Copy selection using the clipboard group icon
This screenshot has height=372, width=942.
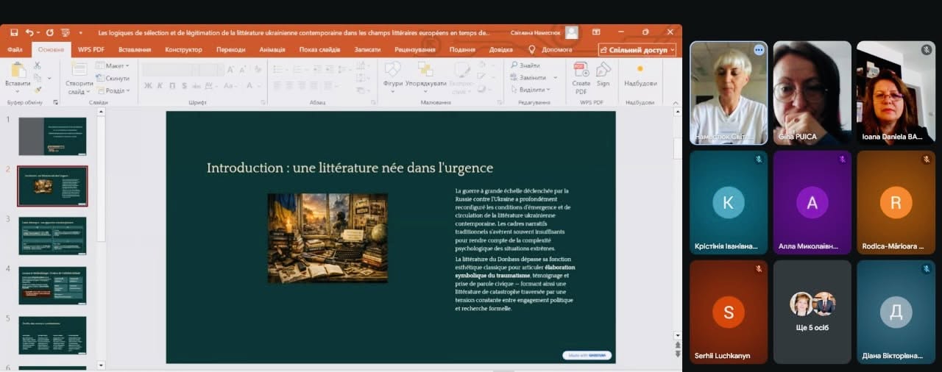[37, 78]
